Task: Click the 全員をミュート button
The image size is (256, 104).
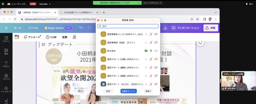Action: pyautogui.click(x=128, y=91)
